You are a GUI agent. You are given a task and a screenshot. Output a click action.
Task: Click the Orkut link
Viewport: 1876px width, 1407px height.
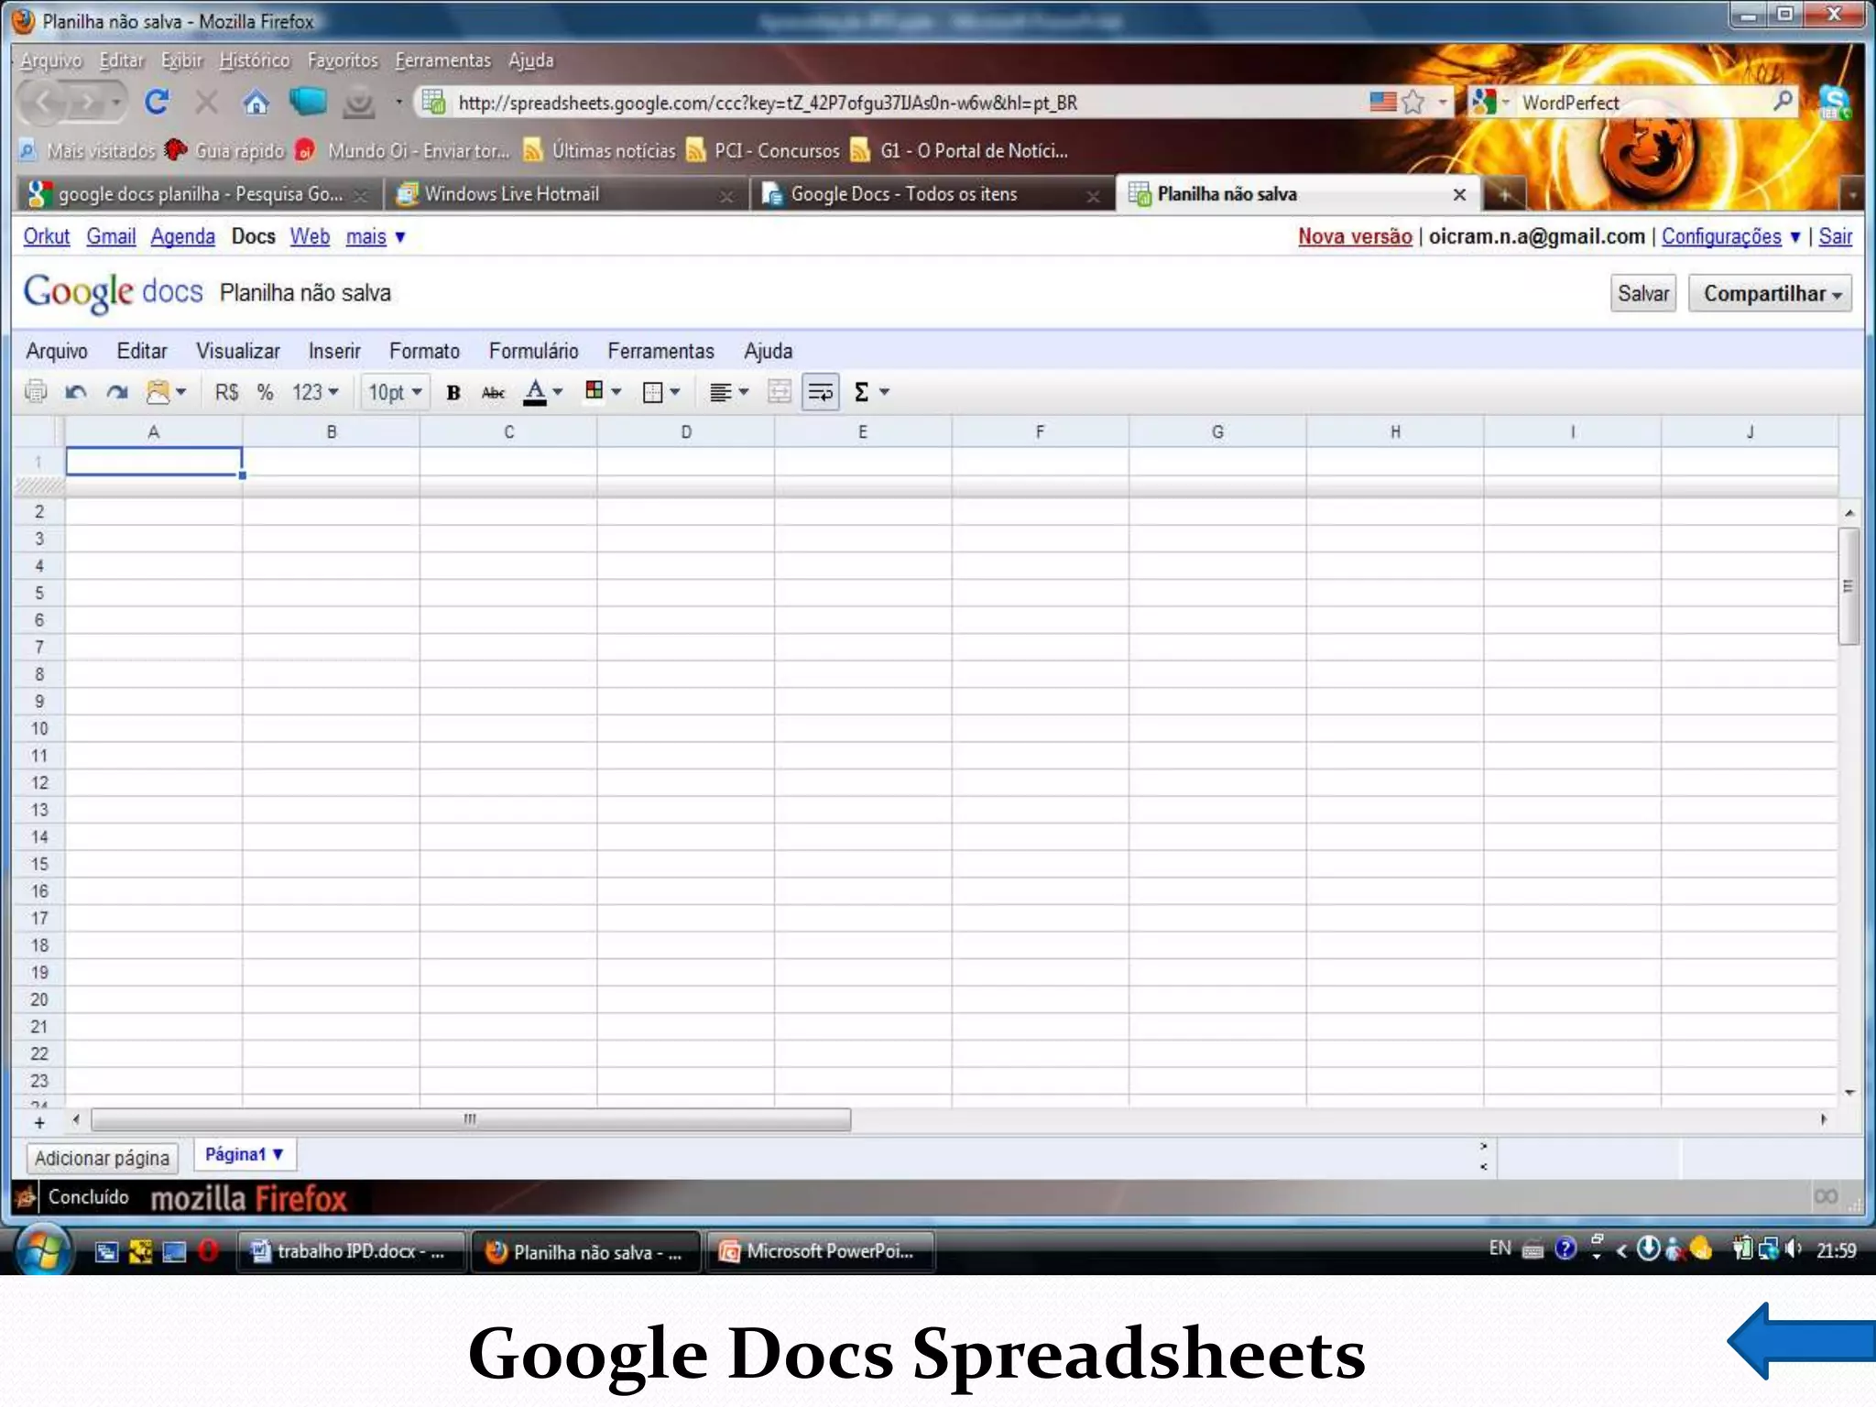[x=47, y=236]
